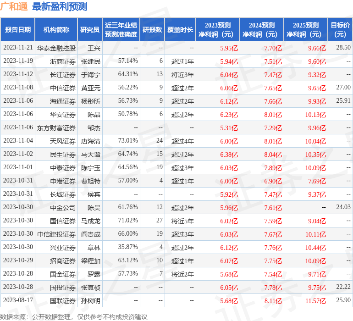Image resolution: width=353 pixels, height=321 pixels.
Task: Click the accuracy value 73.01%
Action: 128,140
